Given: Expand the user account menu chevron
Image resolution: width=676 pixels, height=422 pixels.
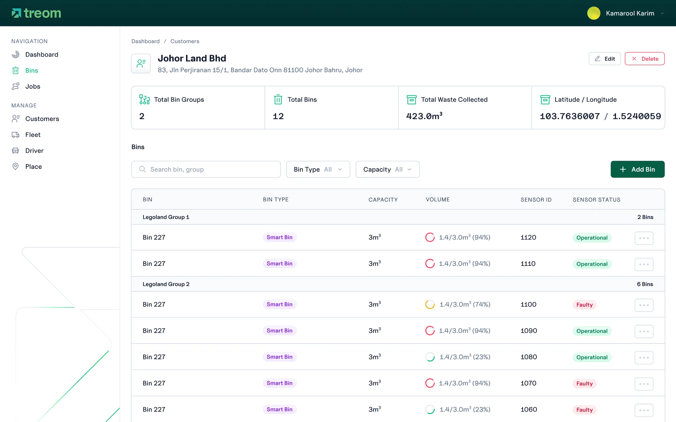Looking at the screenshot, I should (x=662, y=13).
